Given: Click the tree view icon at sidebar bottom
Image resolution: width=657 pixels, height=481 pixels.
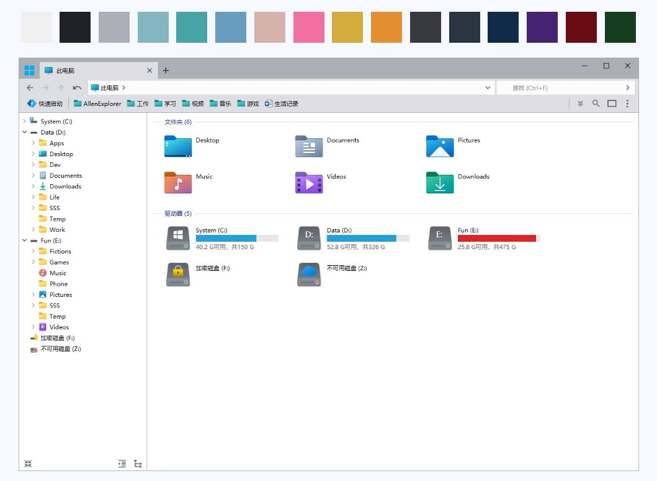Looking at the screenshot, I should [x=138, y=464].
